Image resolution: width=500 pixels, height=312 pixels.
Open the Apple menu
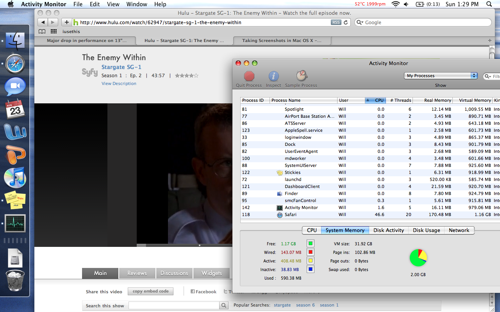click(11, 4)
